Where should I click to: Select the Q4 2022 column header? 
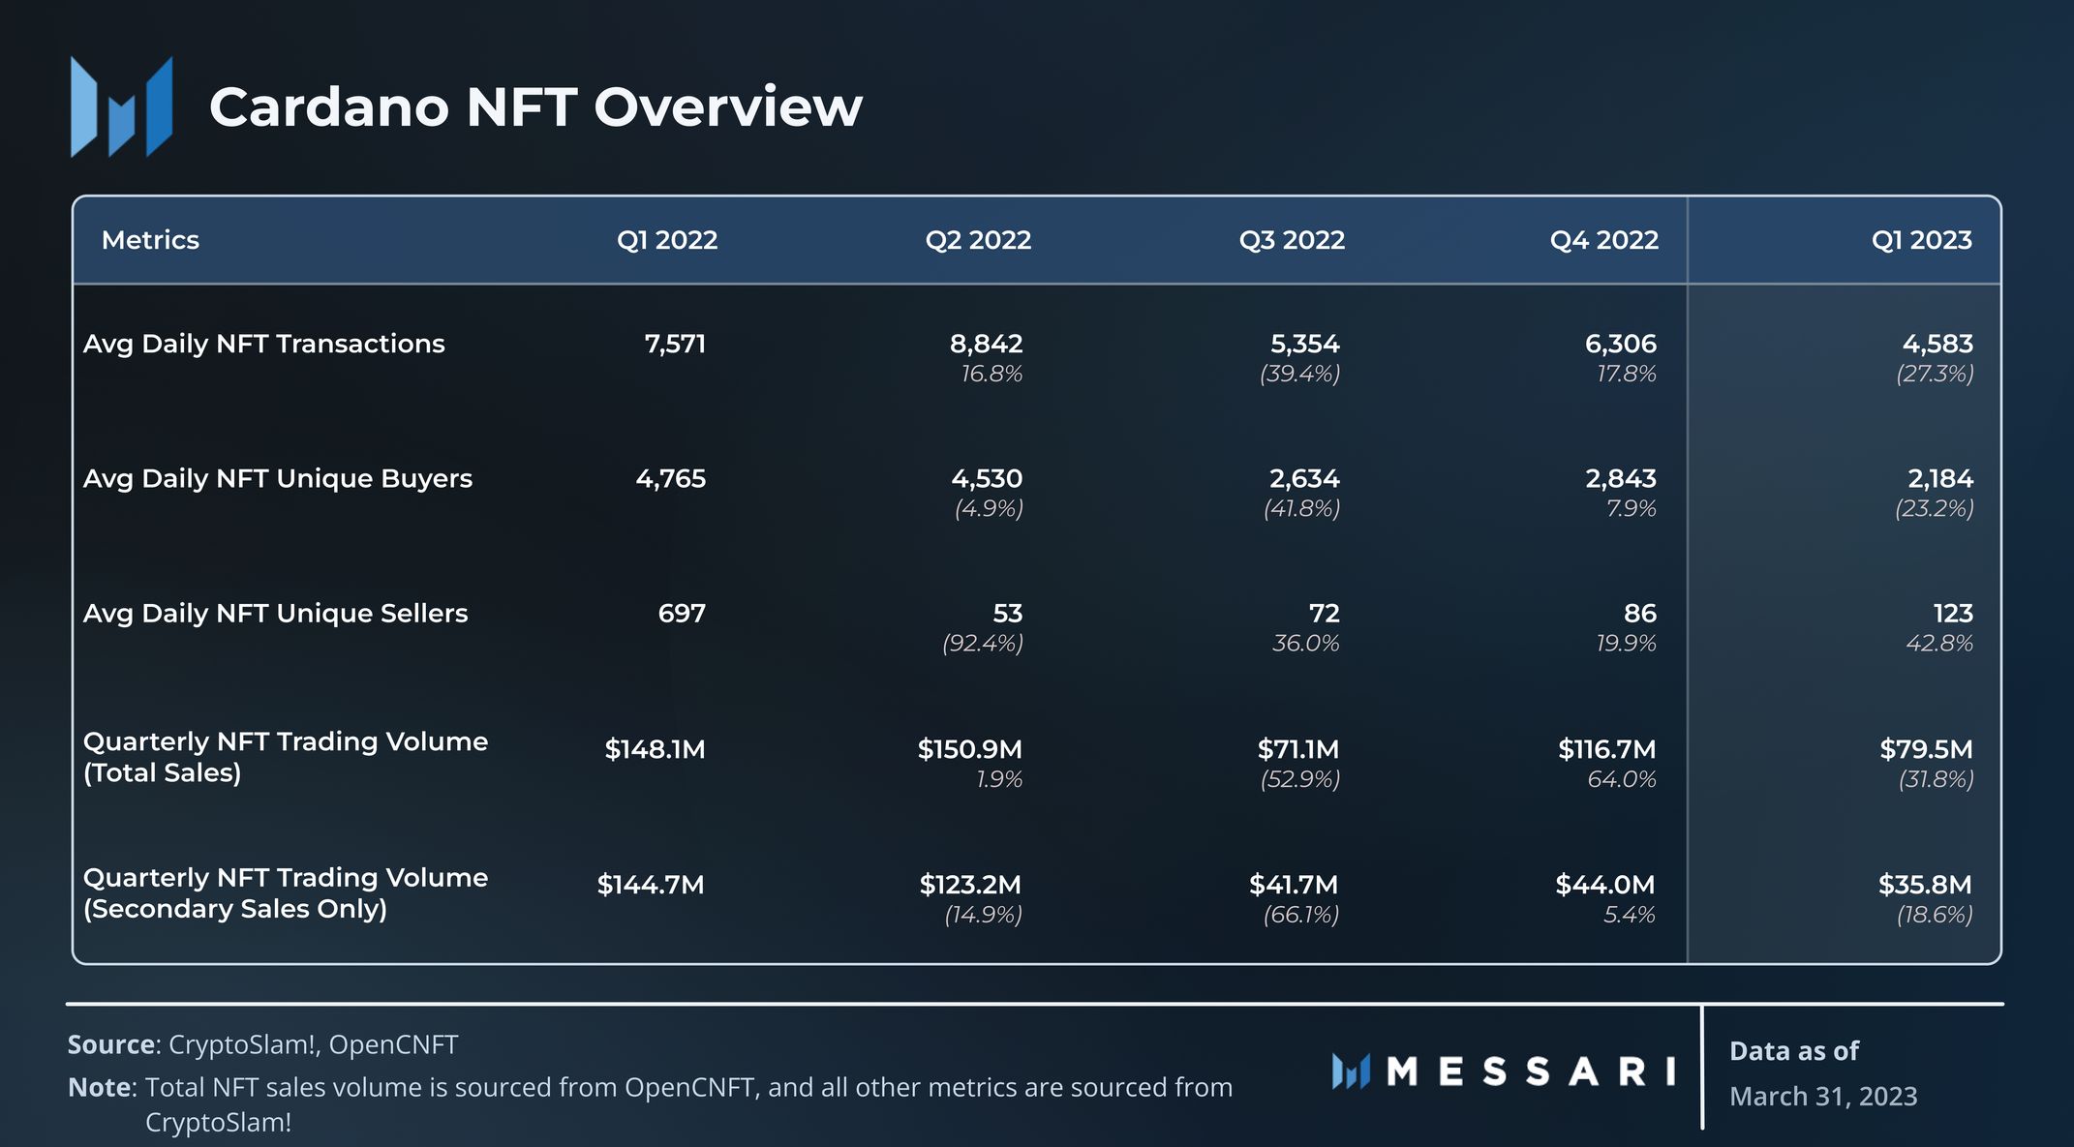(1603, 240)
